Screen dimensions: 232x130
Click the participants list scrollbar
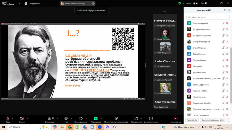pos(231,64)
